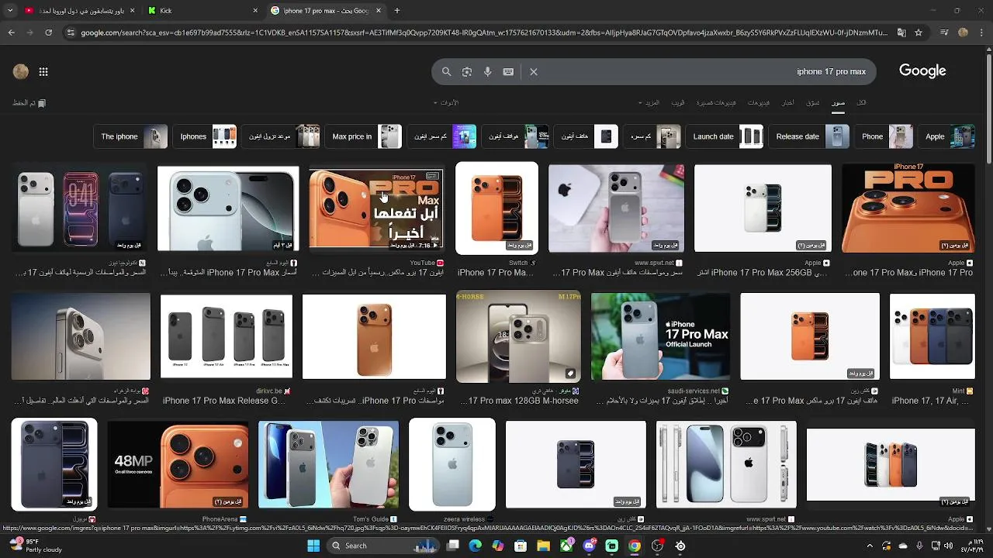Open 'iPhone 17 Pro Max Release G...' dirkvc.be result
The height and width of the screenshot is (558, 993).
[x=224, y=401]
